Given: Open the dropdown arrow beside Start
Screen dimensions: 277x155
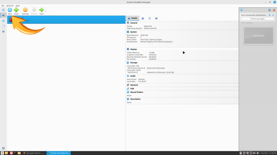Looking at the screenshot, I should pyautogui.click(x=45, y=11).
